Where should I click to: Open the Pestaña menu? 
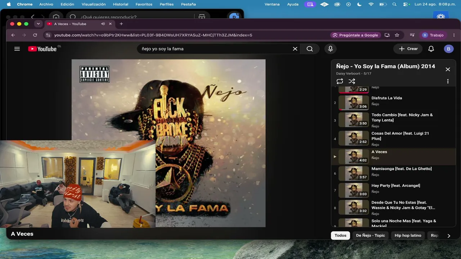pyautogui.click(x=188, y=4)
